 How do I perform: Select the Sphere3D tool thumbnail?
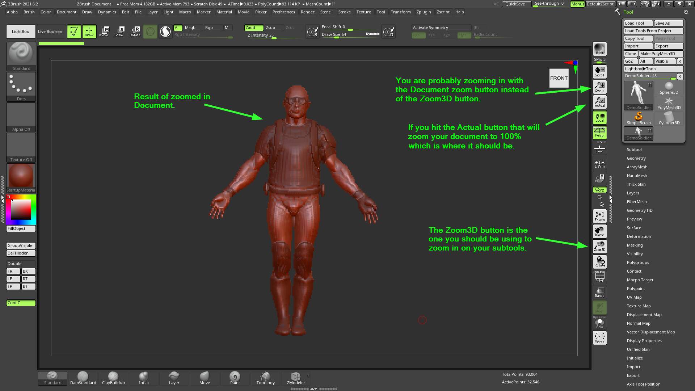point(669,88)
